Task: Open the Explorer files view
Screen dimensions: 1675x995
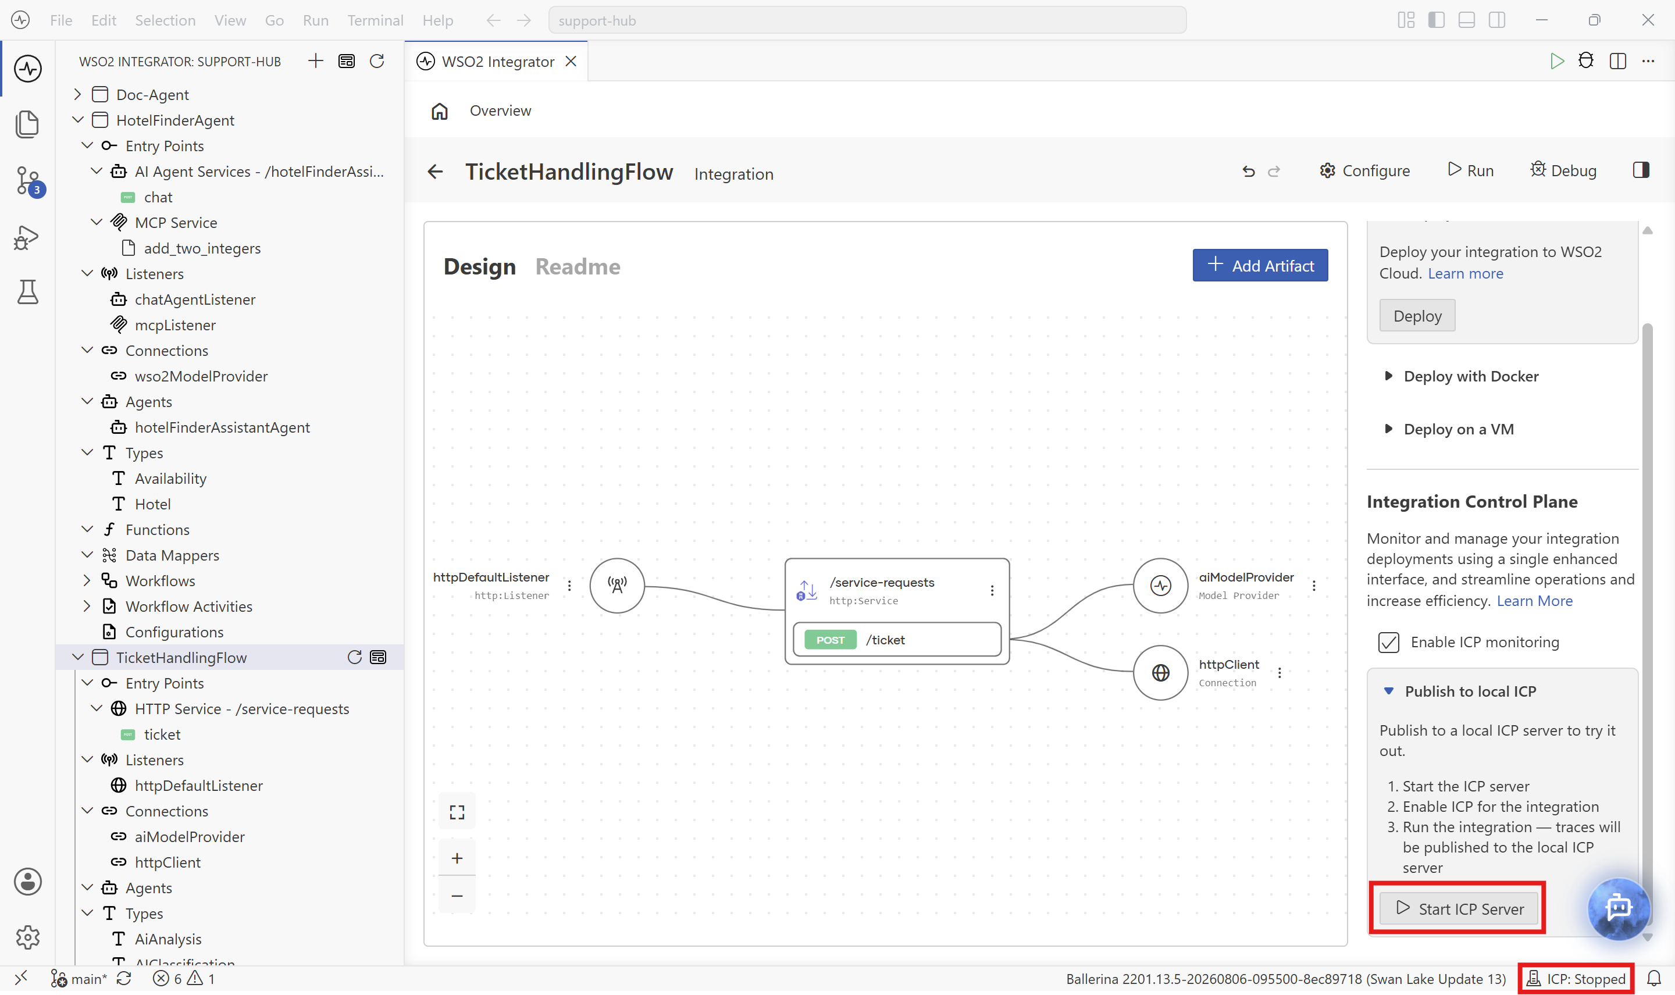Action: (27, 124)
